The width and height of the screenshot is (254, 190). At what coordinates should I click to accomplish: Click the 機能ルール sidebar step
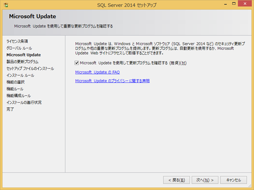(x=15, y=89)
